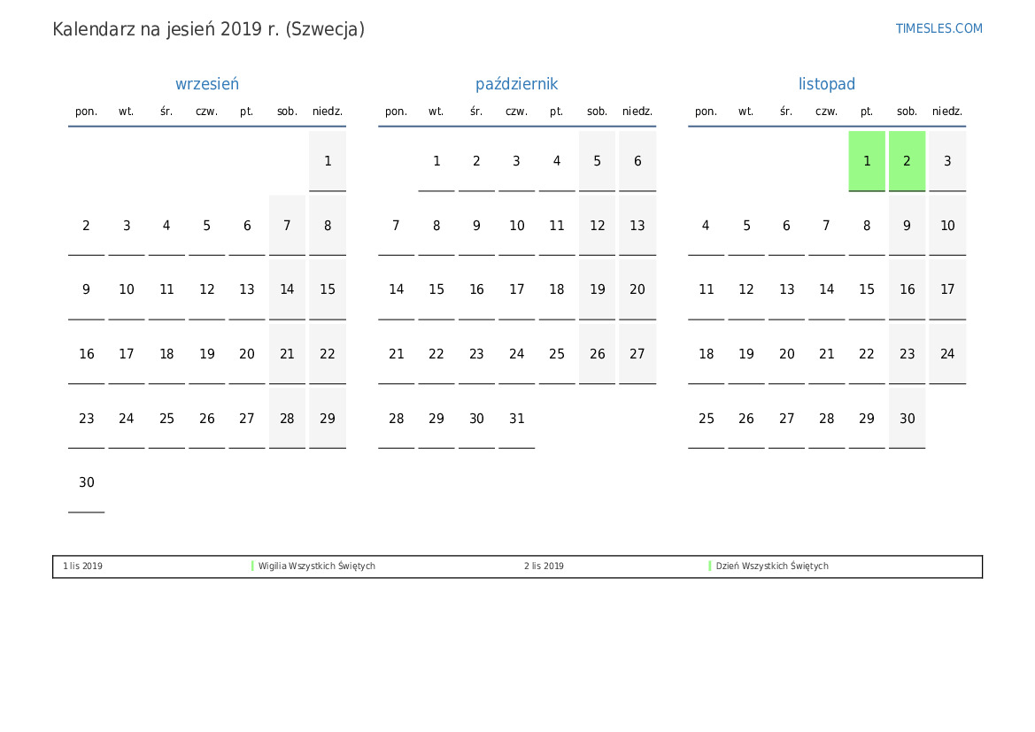Select green-highlighted 1 in listopad

867,161
